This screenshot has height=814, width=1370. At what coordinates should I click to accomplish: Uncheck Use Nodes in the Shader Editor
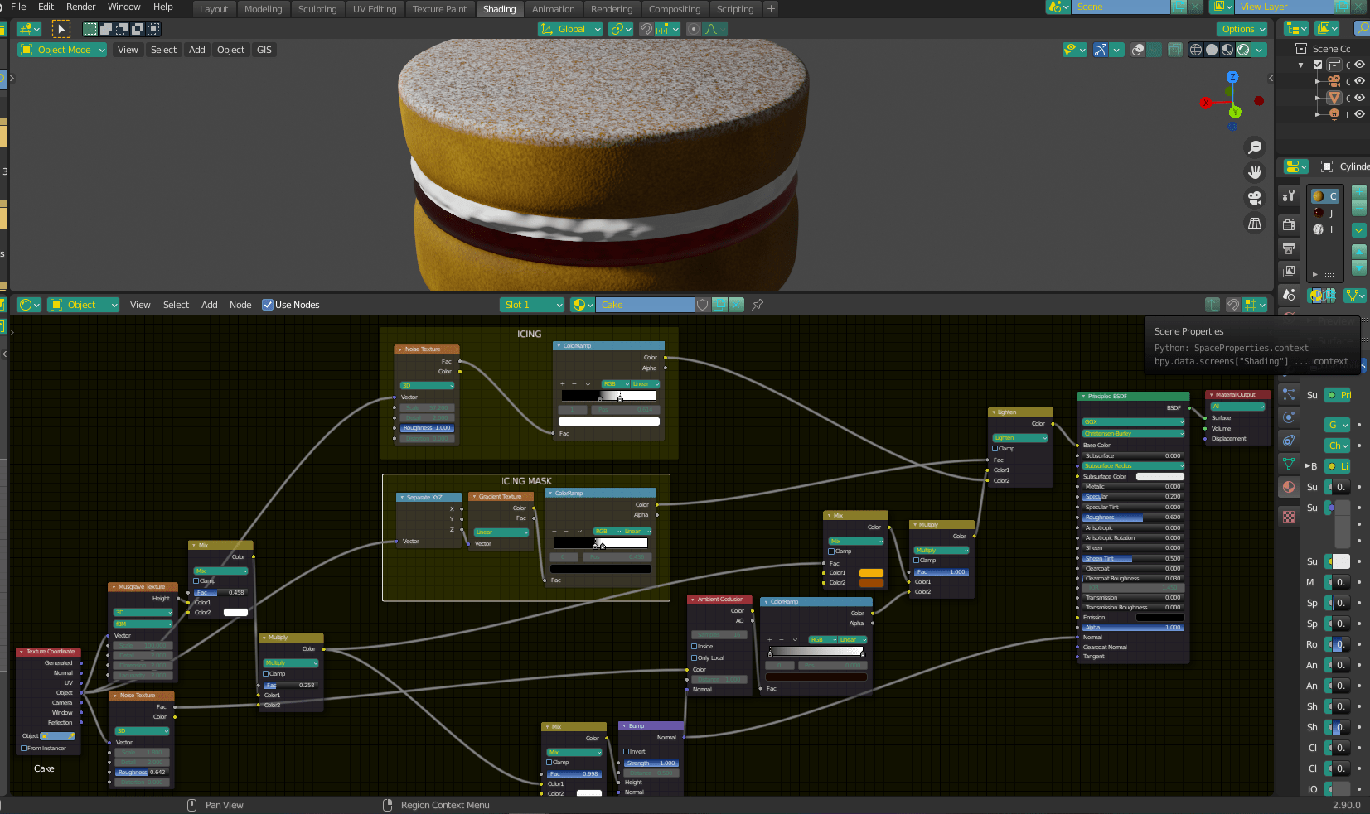point(268,305)
